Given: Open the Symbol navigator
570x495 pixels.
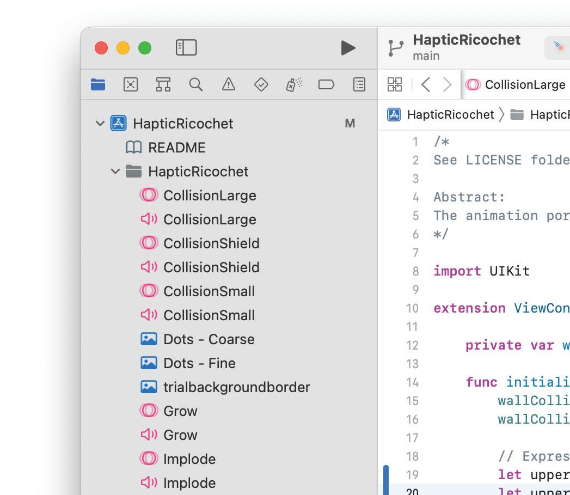Looking at the screenshot, I should click(163, 84).
